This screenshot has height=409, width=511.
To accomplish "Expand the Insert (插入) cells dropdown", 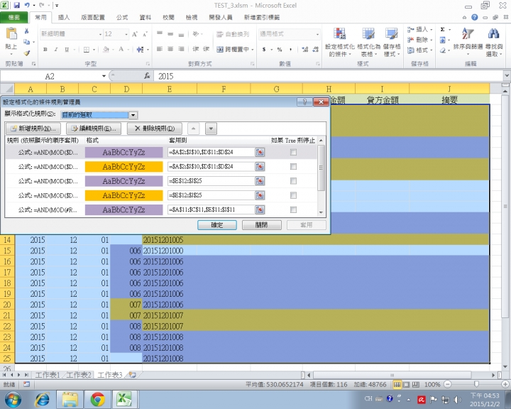I will [432, 30].
